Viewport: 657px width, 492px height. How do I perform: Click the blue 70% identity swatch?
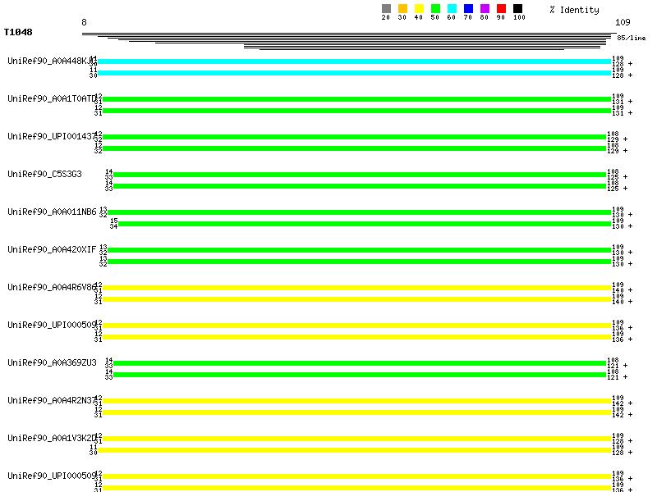click(x=468, y=9)
